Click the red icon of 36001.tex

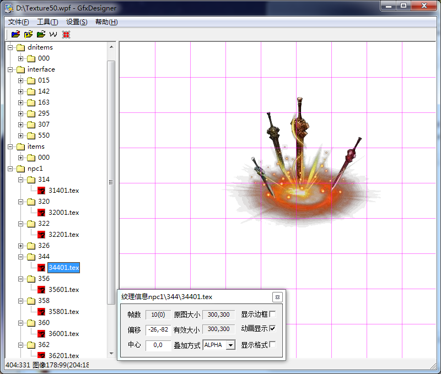(41, 334)
